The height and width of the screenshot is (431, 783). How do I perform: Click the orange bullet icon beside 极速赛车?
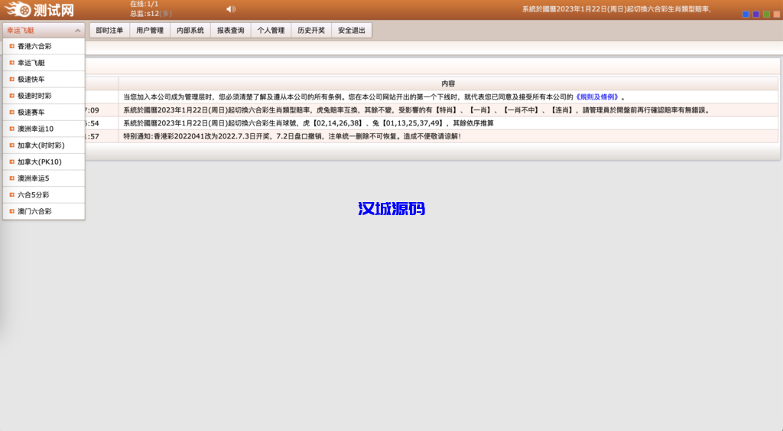11,112
